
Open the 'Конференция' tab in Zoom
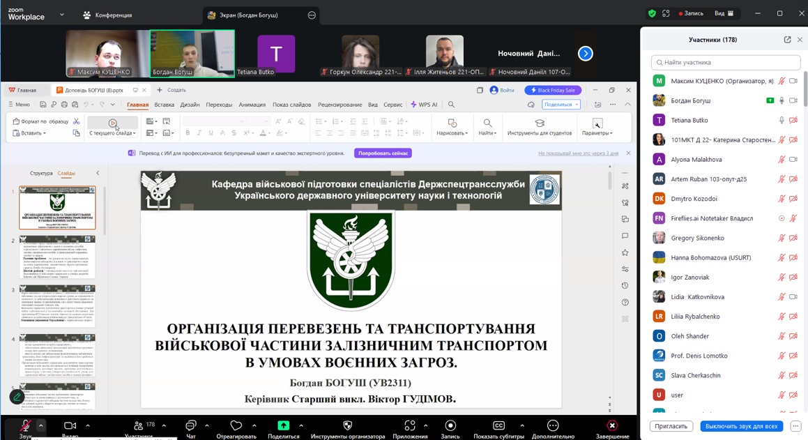point(107,15)
